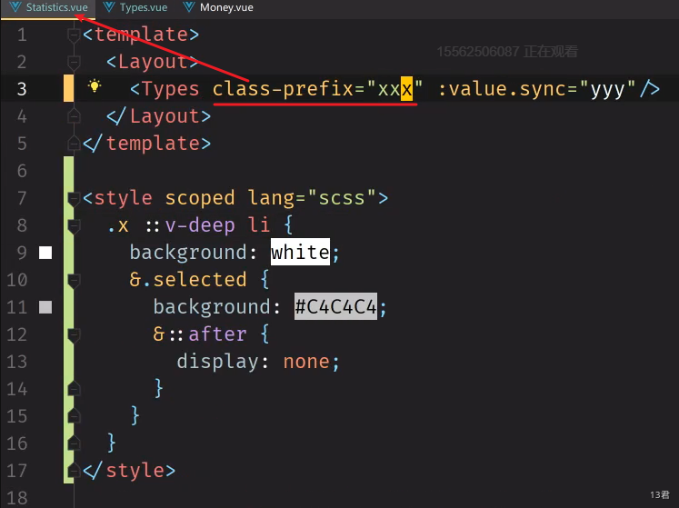
Task: Click the "yyy" attribute value
Action: click(607, 89)
